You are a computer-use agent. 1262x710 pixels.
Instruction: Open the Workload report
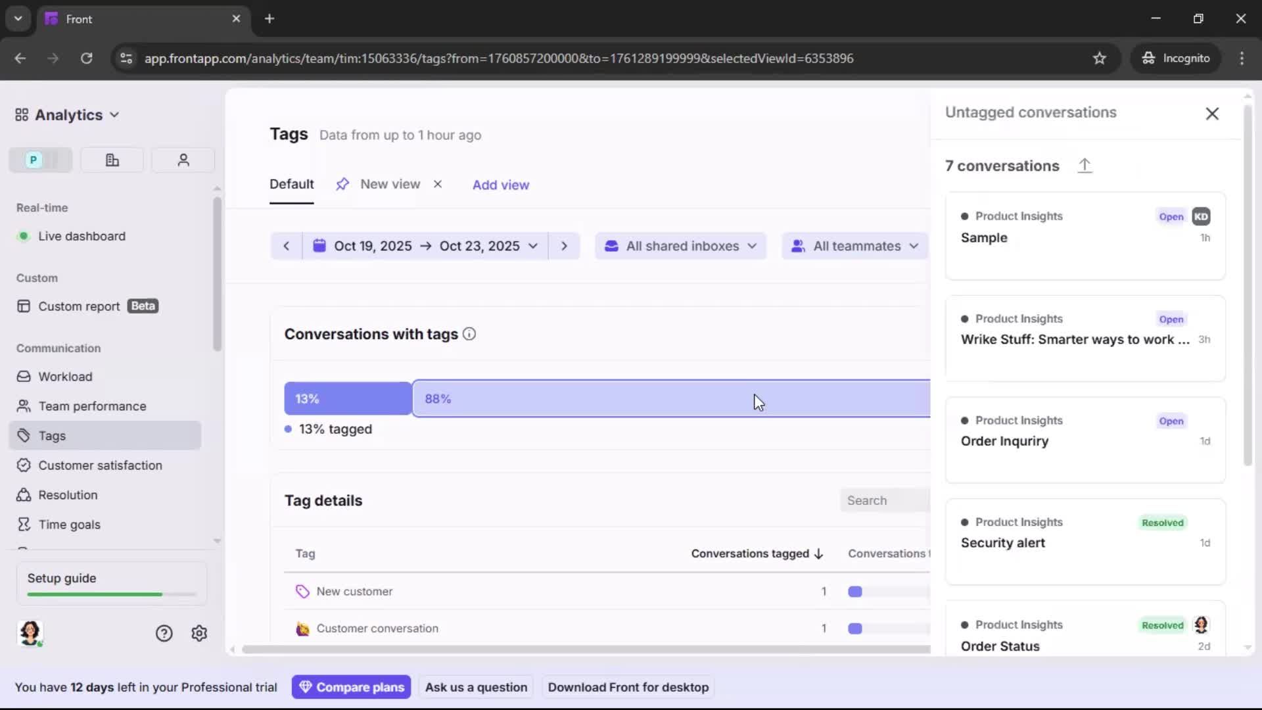[x=66, y=377]
